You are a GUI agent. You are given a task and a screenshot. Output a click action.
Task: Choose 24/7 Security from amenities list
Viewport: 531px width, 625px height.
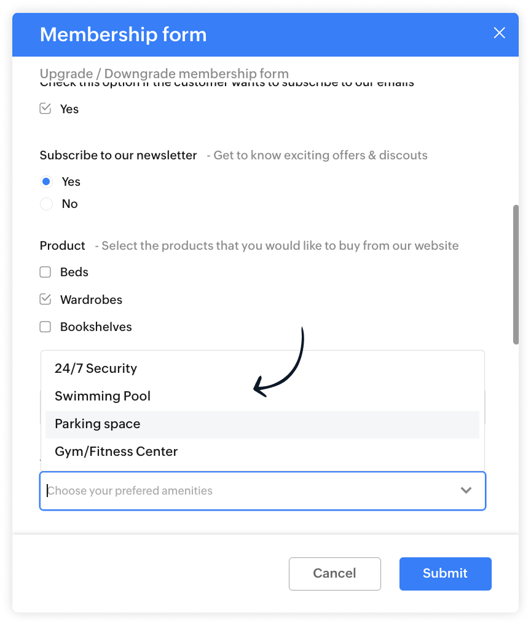(96, 368)
